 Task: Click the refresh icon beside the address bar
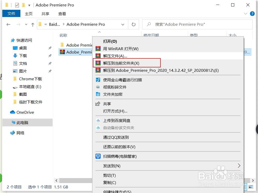pyautogui.click(x=134, y=24)
